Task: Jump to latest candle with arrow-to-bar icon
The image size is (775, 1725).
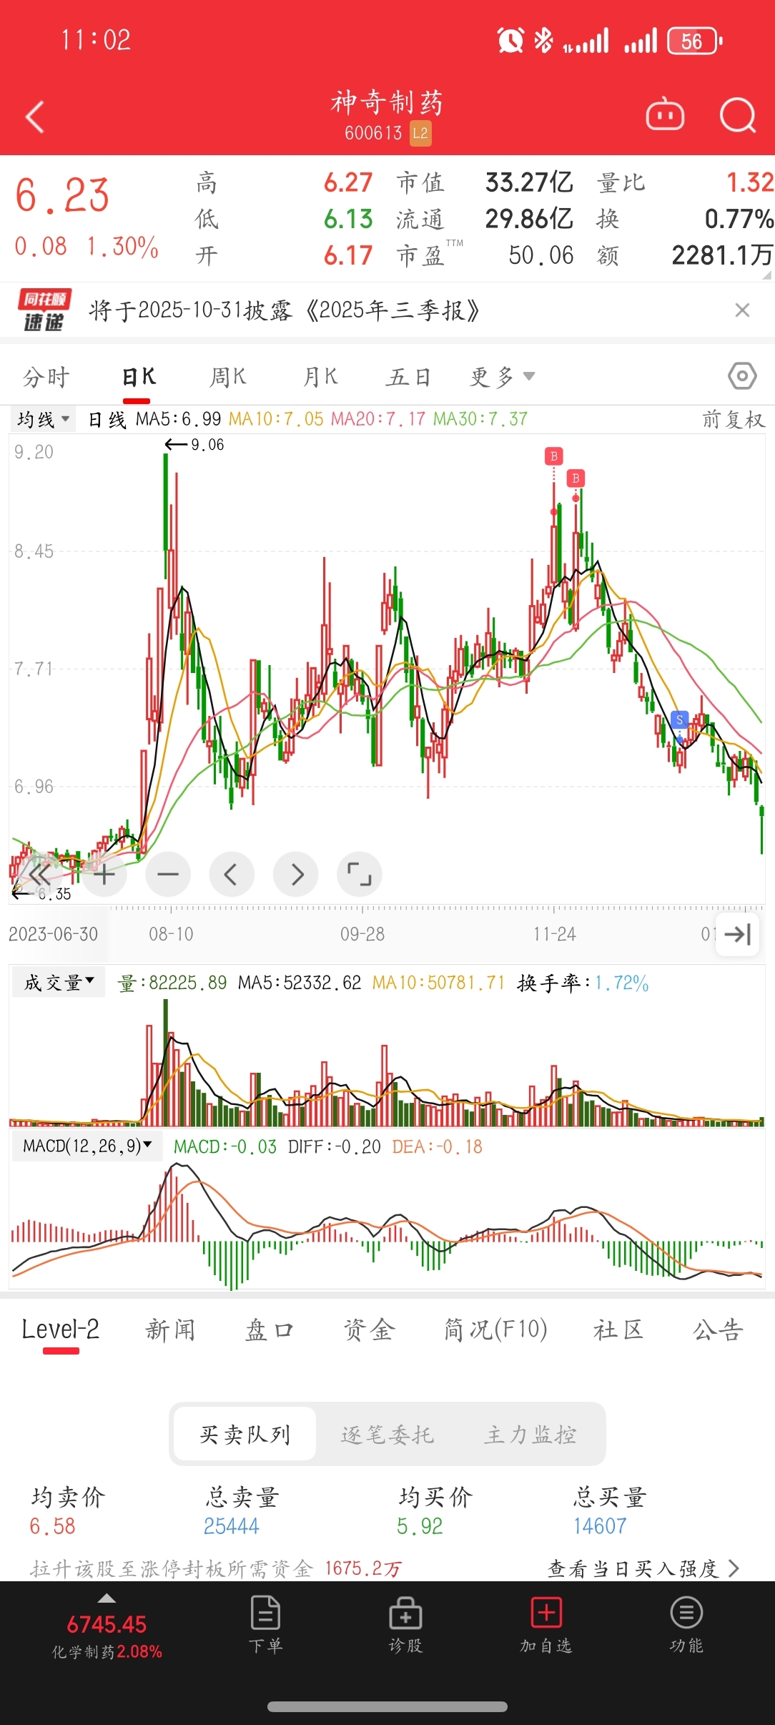Action: 737,934
